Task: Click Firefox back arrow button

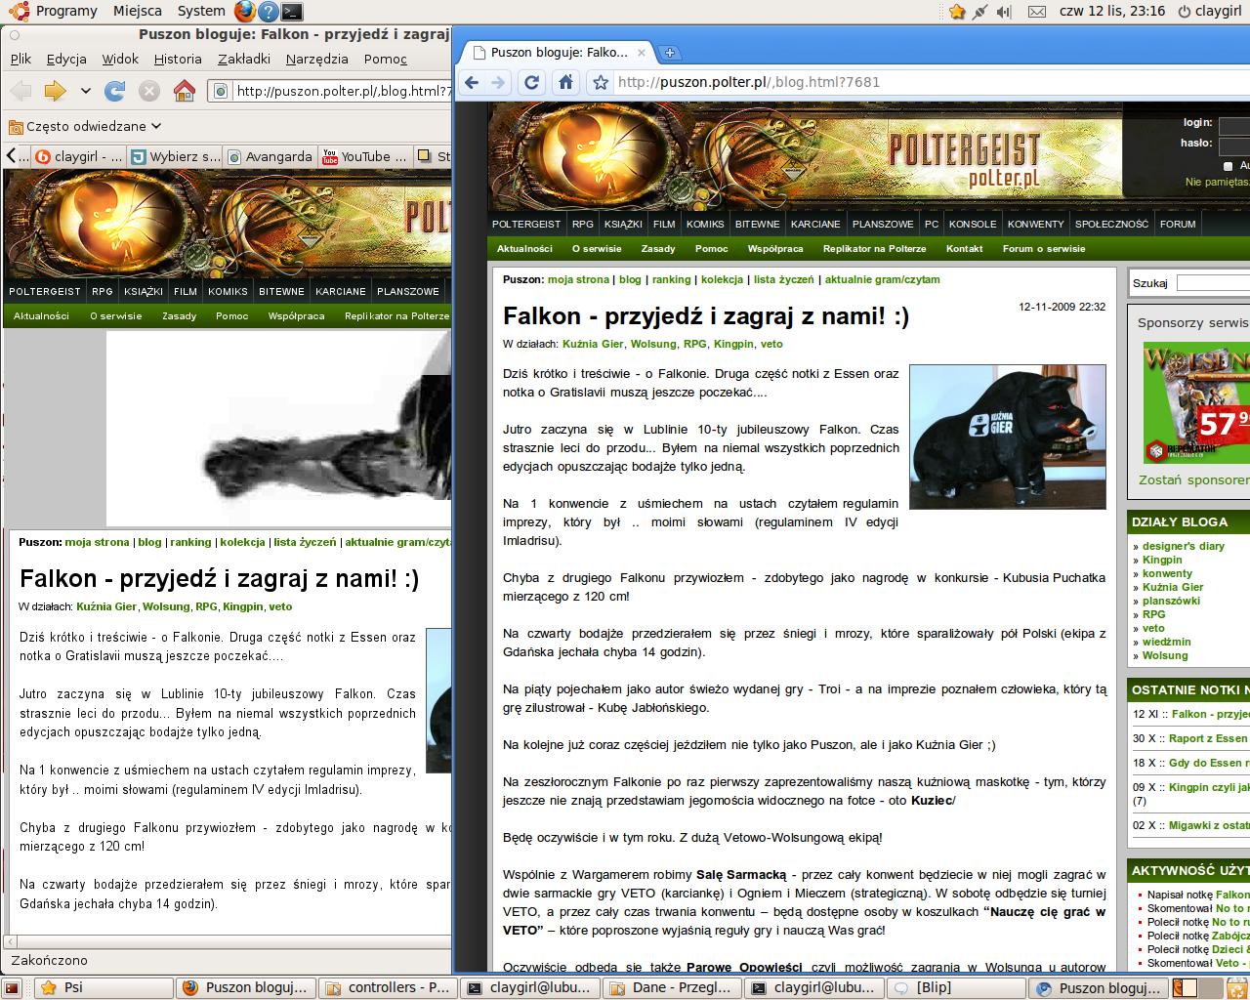Action: pyautogui.click(x=21, y=91)
